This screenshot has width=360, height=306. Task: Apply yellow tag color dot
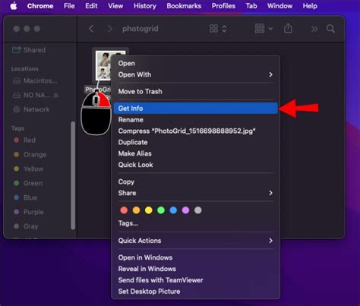pyautogui.click(x=149, y=210)
